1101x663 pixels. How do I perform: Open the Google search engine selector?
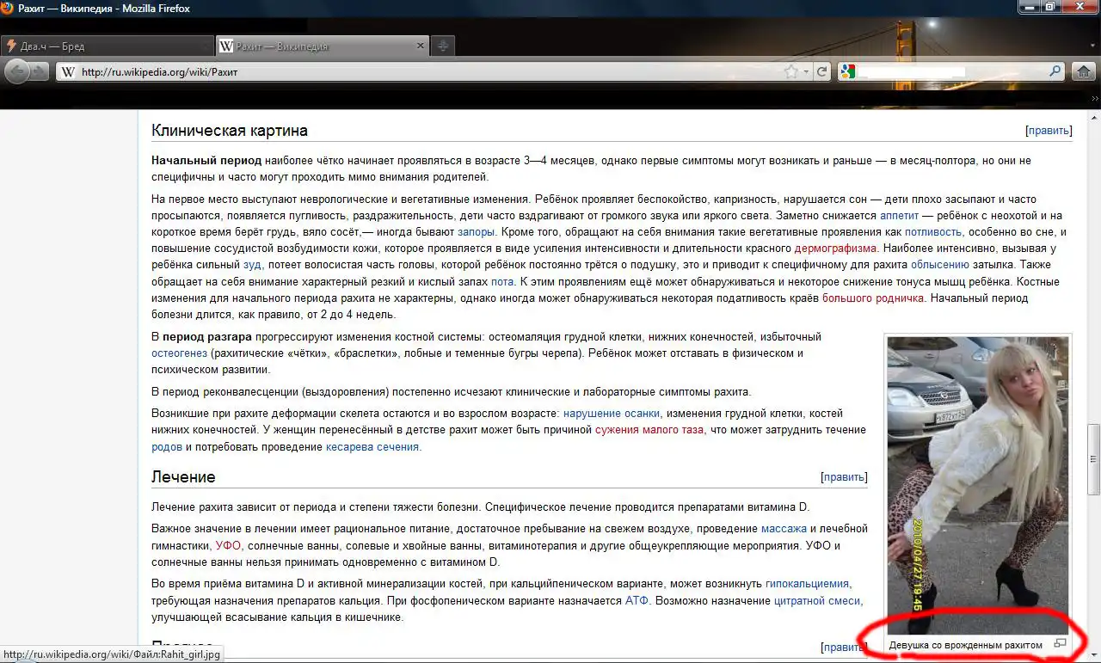coord(848,72)
